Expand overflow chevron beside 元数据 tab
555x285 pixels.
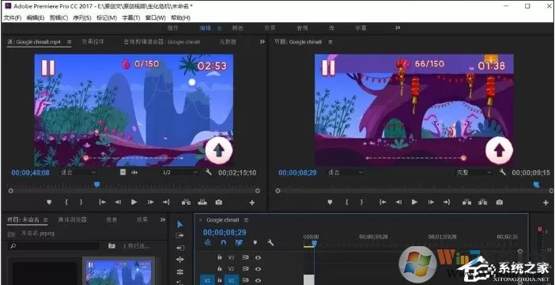click(262, 41)
